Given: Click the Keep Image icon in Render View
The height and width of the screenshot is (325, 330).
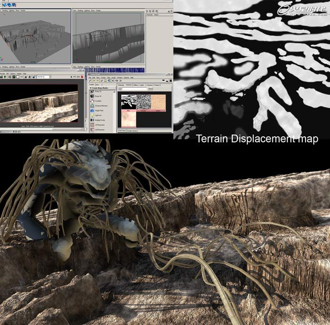Looking at the screenshot, I should tap(25, 77).
